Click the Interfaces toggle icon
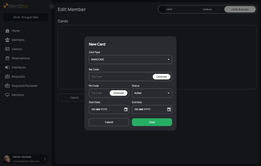 (x=8, y=68)
